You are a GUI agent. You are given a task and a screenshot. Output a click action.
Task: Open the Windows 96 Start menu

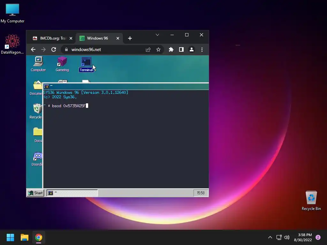tap(35, 193)
